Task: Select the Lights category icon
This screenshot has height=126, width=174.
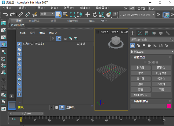Action: 144,46
